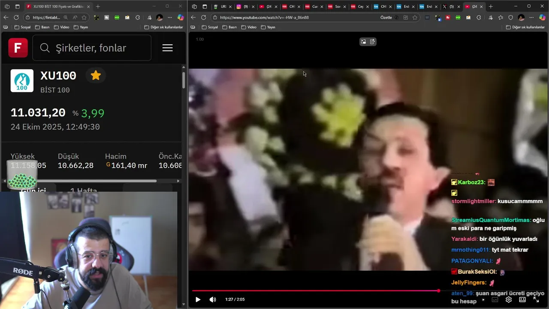Open YouTube player settings gear
Viewport: 549px width, 309px height.
click(x=509, y=300)
